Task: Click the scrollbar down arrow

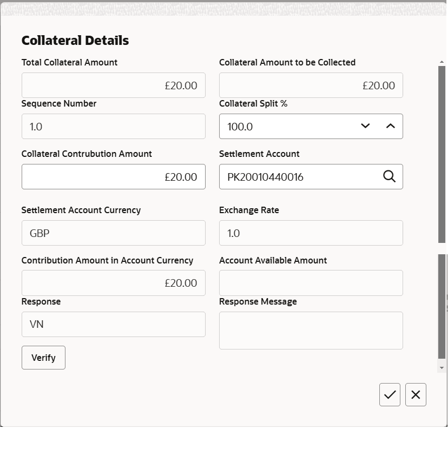Action: click(442, 368)
